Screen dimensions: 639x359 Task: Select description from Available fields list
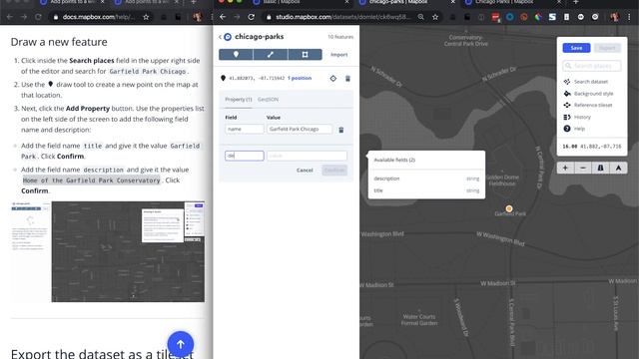coord(426,179)
